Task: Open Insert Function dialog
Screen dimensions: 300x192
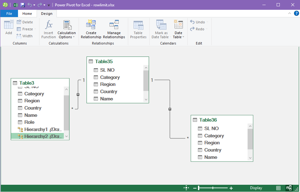Action: click(x=49, y=29)
